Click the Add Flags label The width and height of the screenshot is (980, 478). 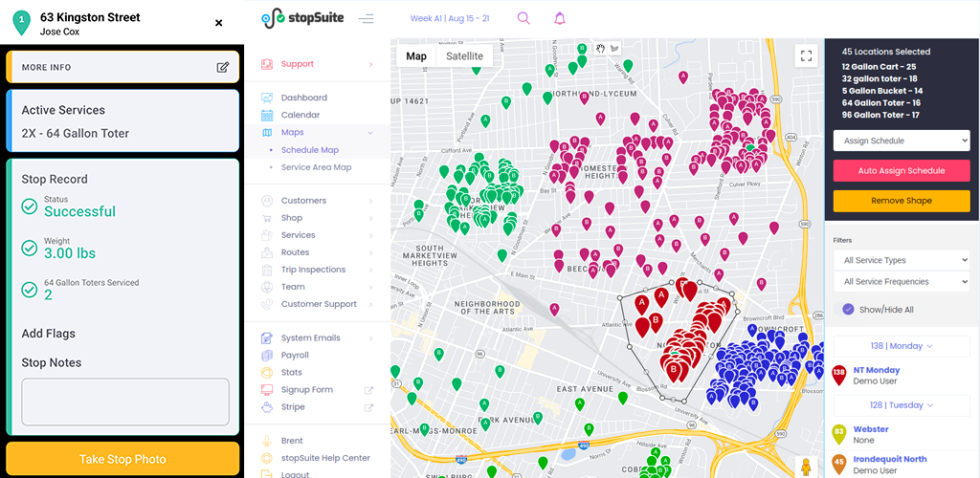[49, 334]
